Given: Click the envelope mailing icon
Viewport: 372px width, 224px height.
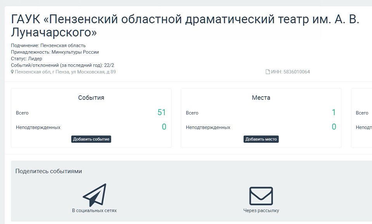Looking at the screenshot, I should tap(261, 196).
